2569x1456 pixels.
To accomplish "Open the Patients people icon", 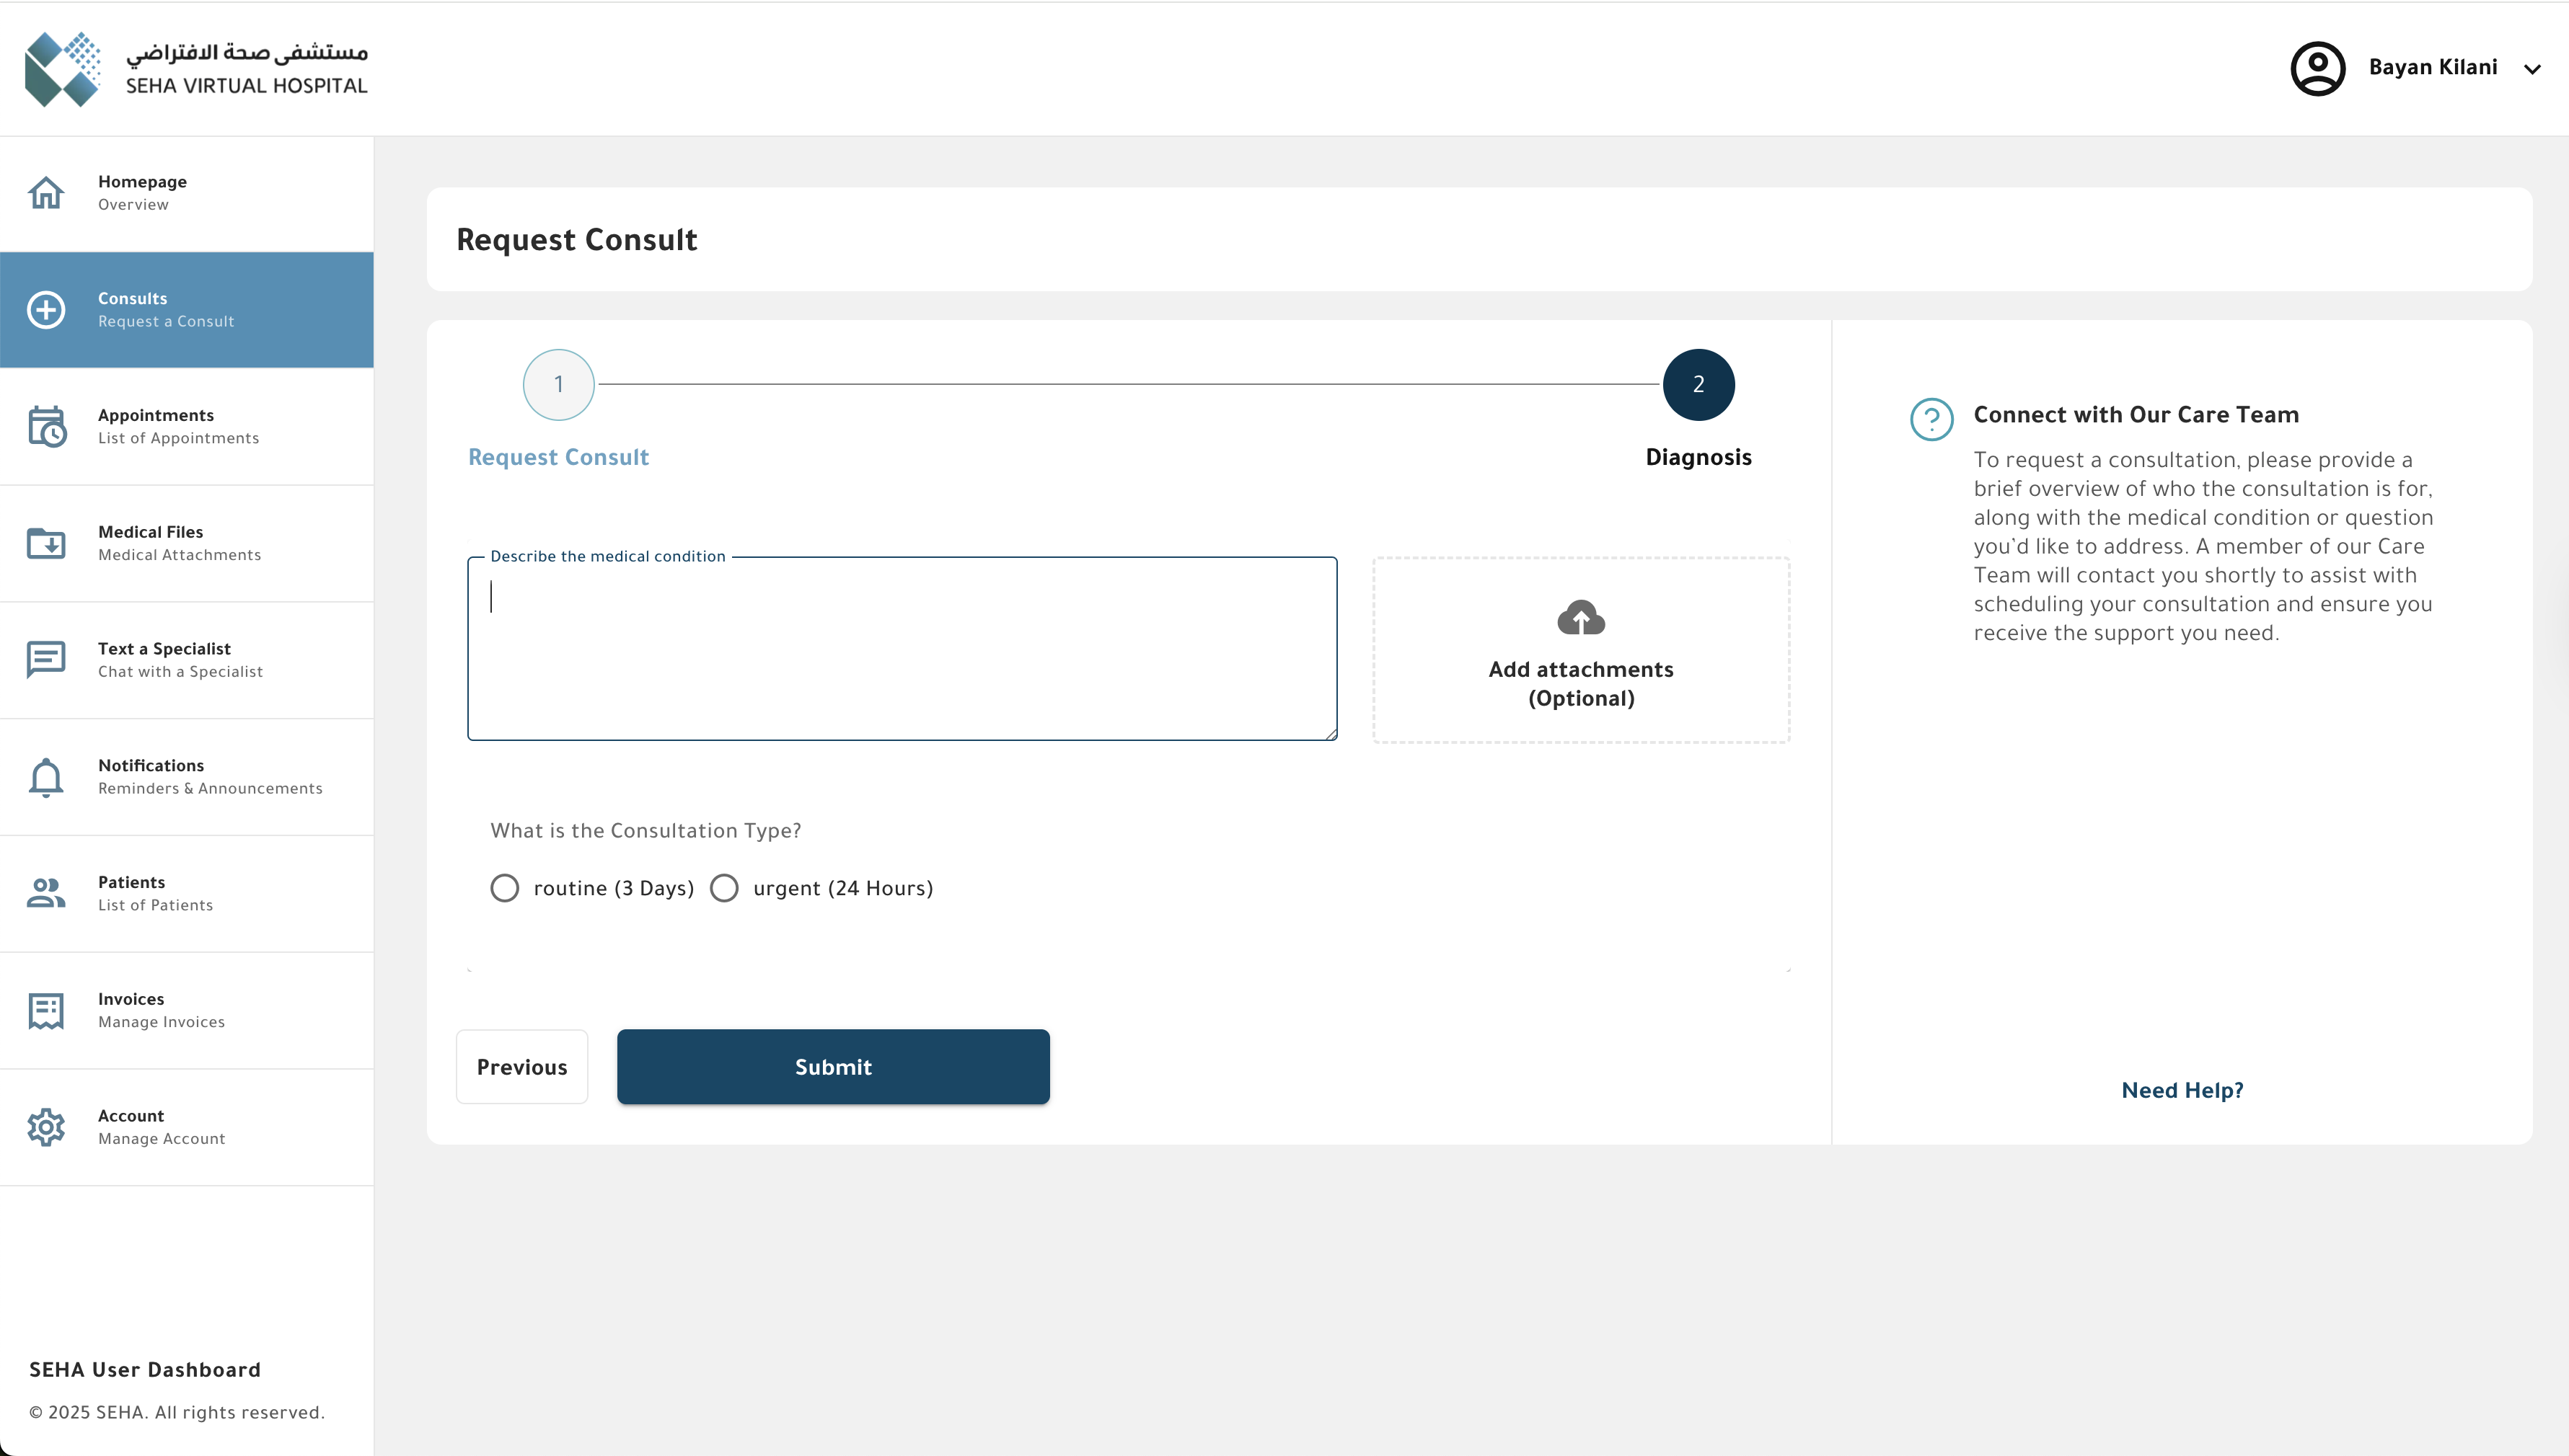I will (46, 893).
